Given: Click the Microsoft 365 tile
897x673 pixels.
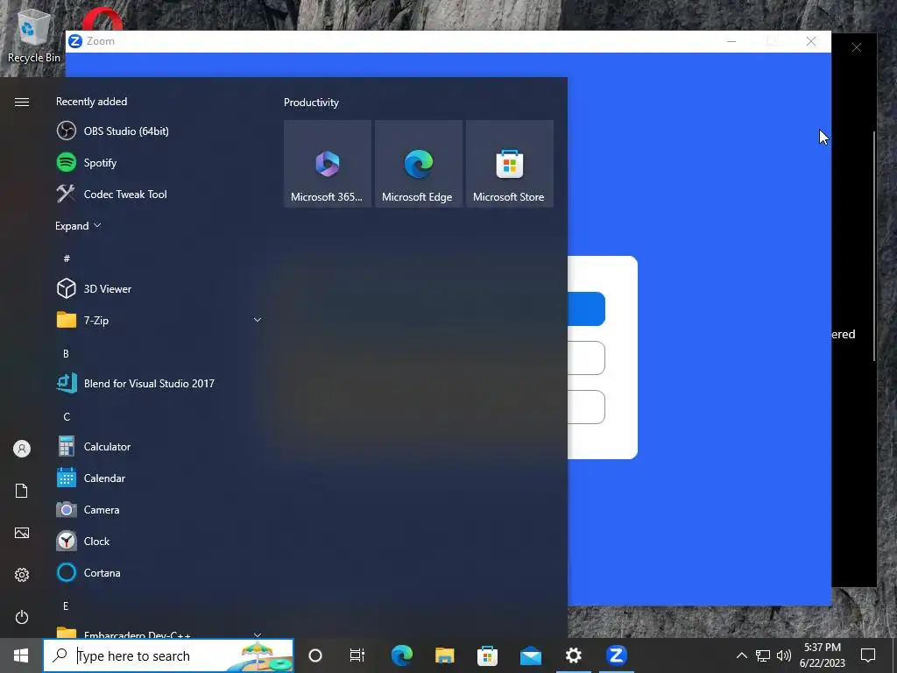Looking at the screenshot, I should (x=328, y=164).
